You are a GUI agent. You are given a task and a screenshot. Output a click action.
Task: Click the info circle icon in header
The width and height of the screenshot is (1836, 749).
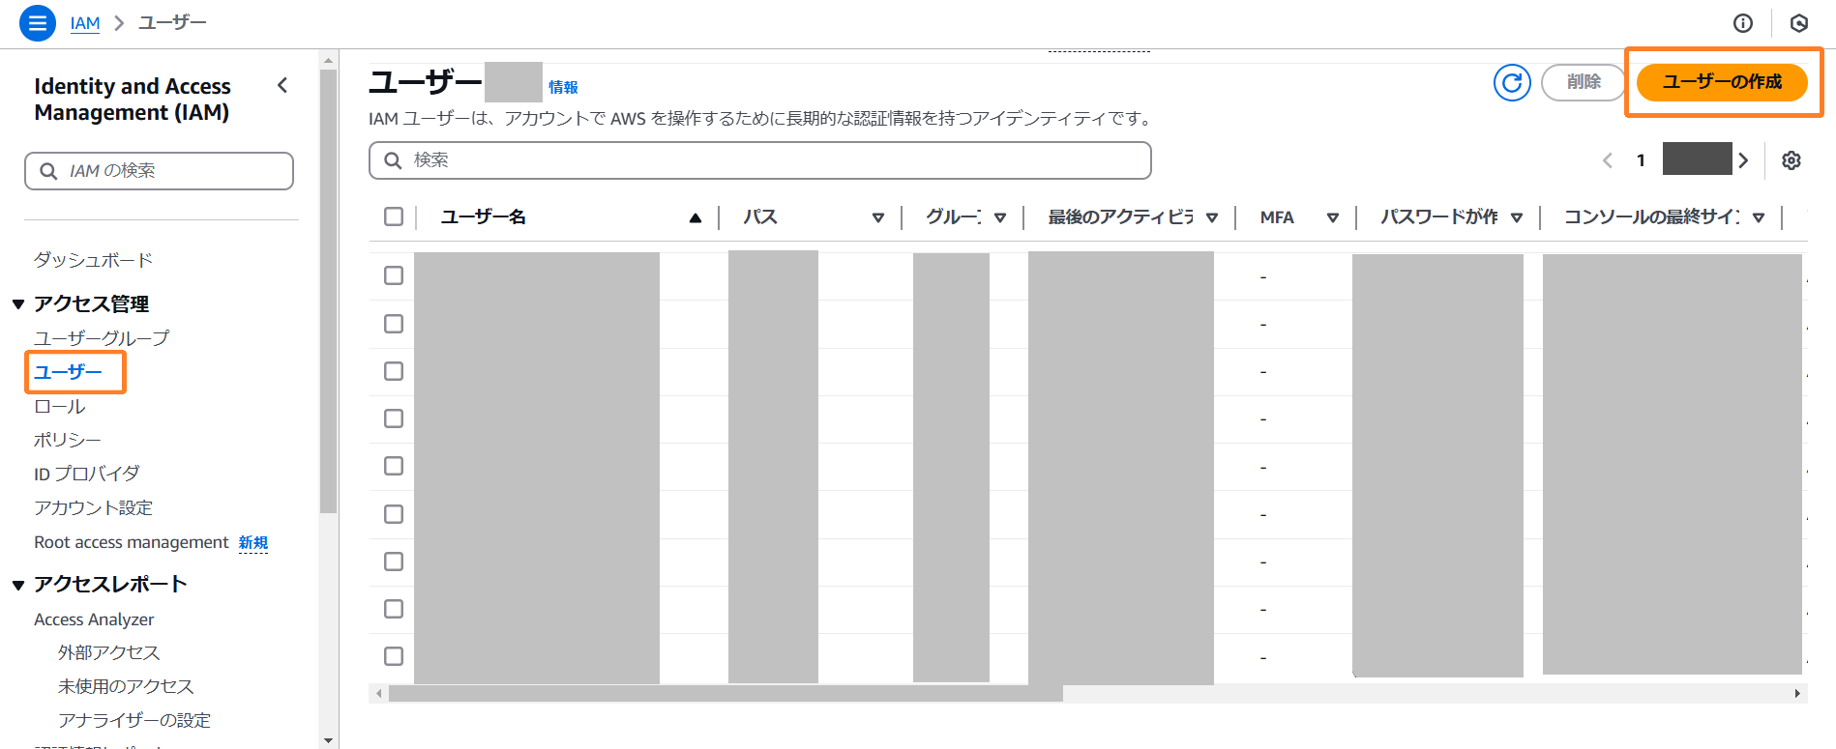click(x=1742, y=23)
